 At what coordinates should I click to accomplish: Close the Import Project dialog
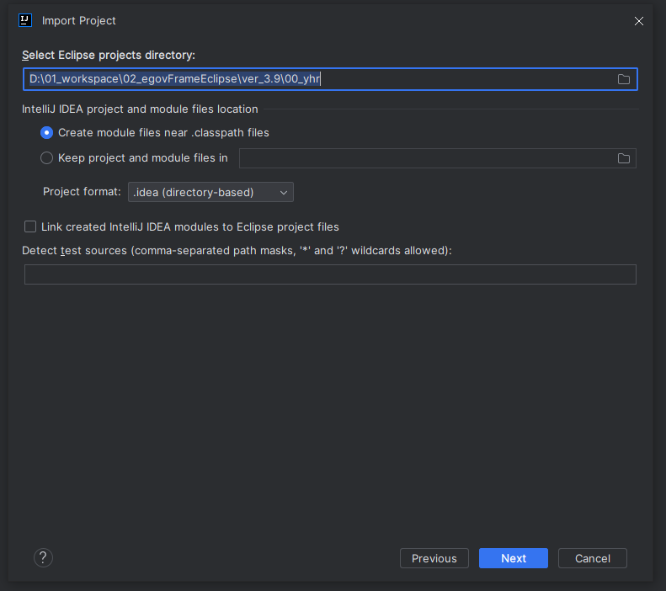[x=639, y=21]
